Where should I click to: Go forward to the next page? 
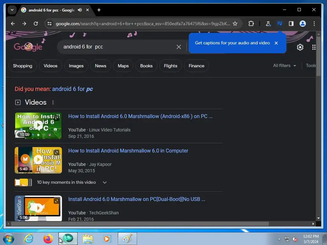click(x=24, y=24)
